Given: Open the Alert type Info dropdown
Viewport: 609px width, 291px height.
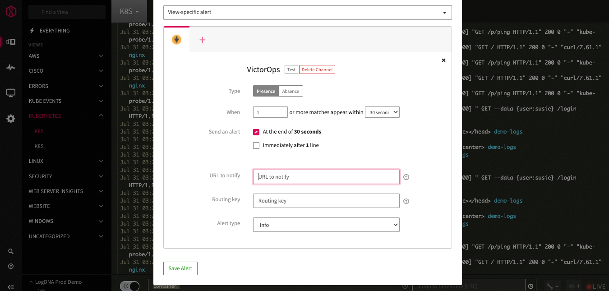Looking at the screenshot, I should click(x=326, y=225).
